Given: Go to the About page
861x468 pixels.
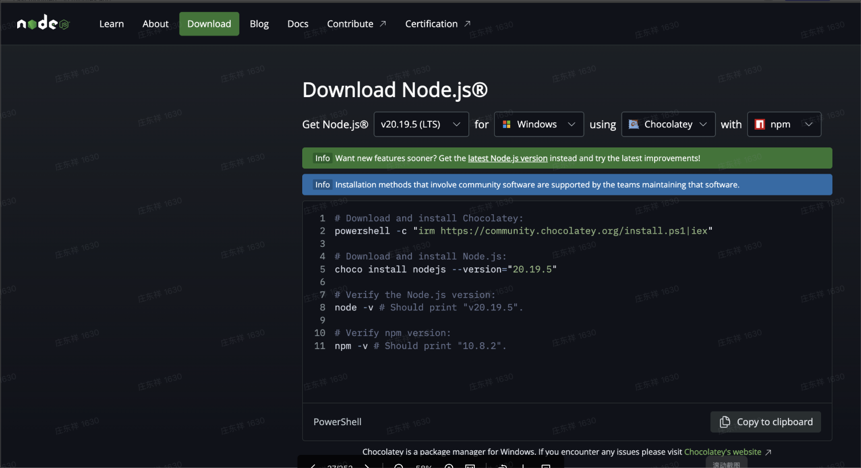Looking at the screenshot, I should [155, 23].
